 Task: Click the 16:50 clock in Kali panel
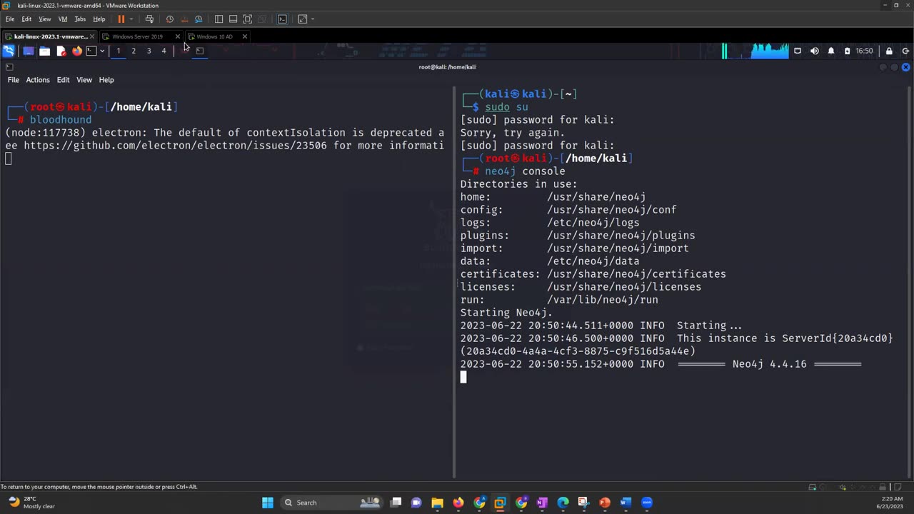pos(864,51)
